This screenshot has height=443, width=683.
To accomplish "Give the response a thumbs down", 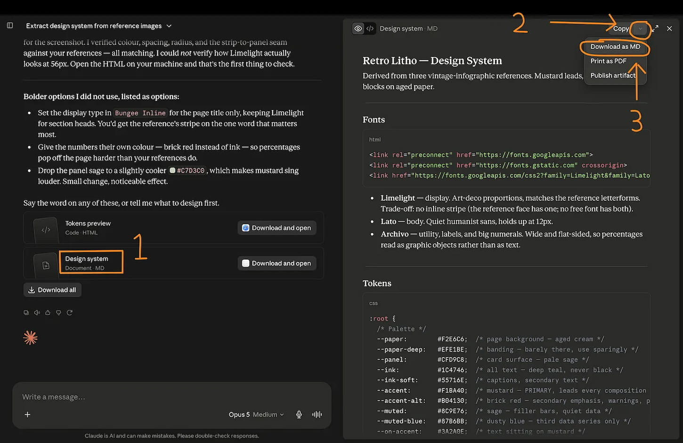I will coord(58,312).
